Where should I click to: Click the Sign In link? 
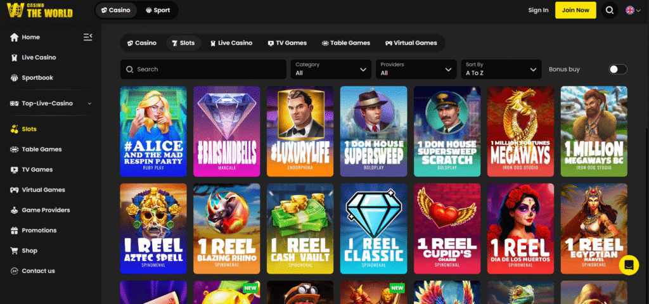point(538,10)
